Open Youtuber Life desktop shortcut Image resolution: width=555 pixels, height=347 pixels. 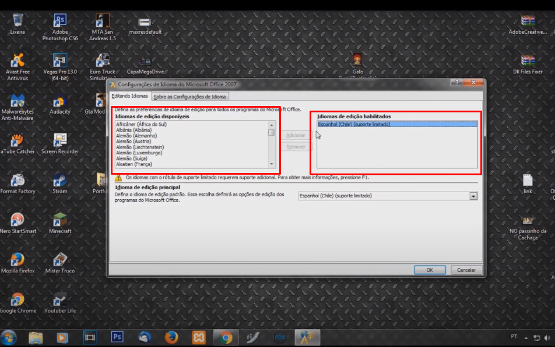[60, 303]
